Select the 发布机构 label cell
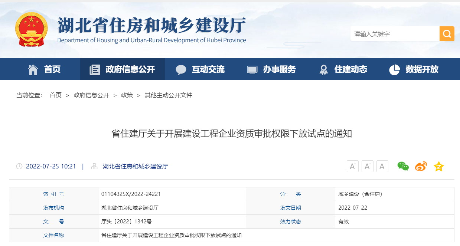The image size is (460, 246). pyautogui.click(x=53, y=208)
